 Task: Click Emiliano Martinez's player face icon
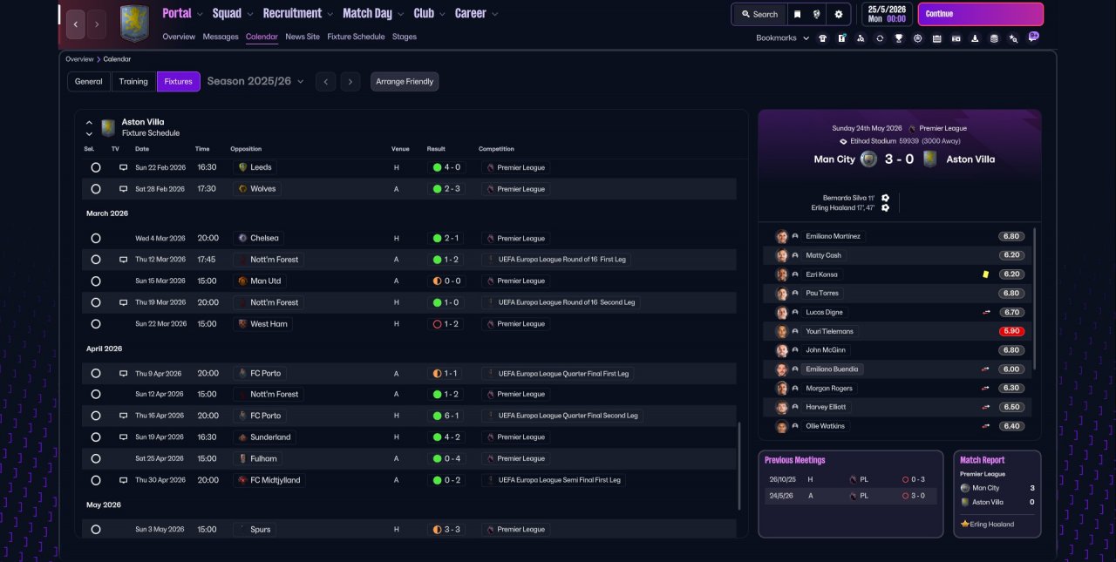pyautogui.click(x=782, y=236)
